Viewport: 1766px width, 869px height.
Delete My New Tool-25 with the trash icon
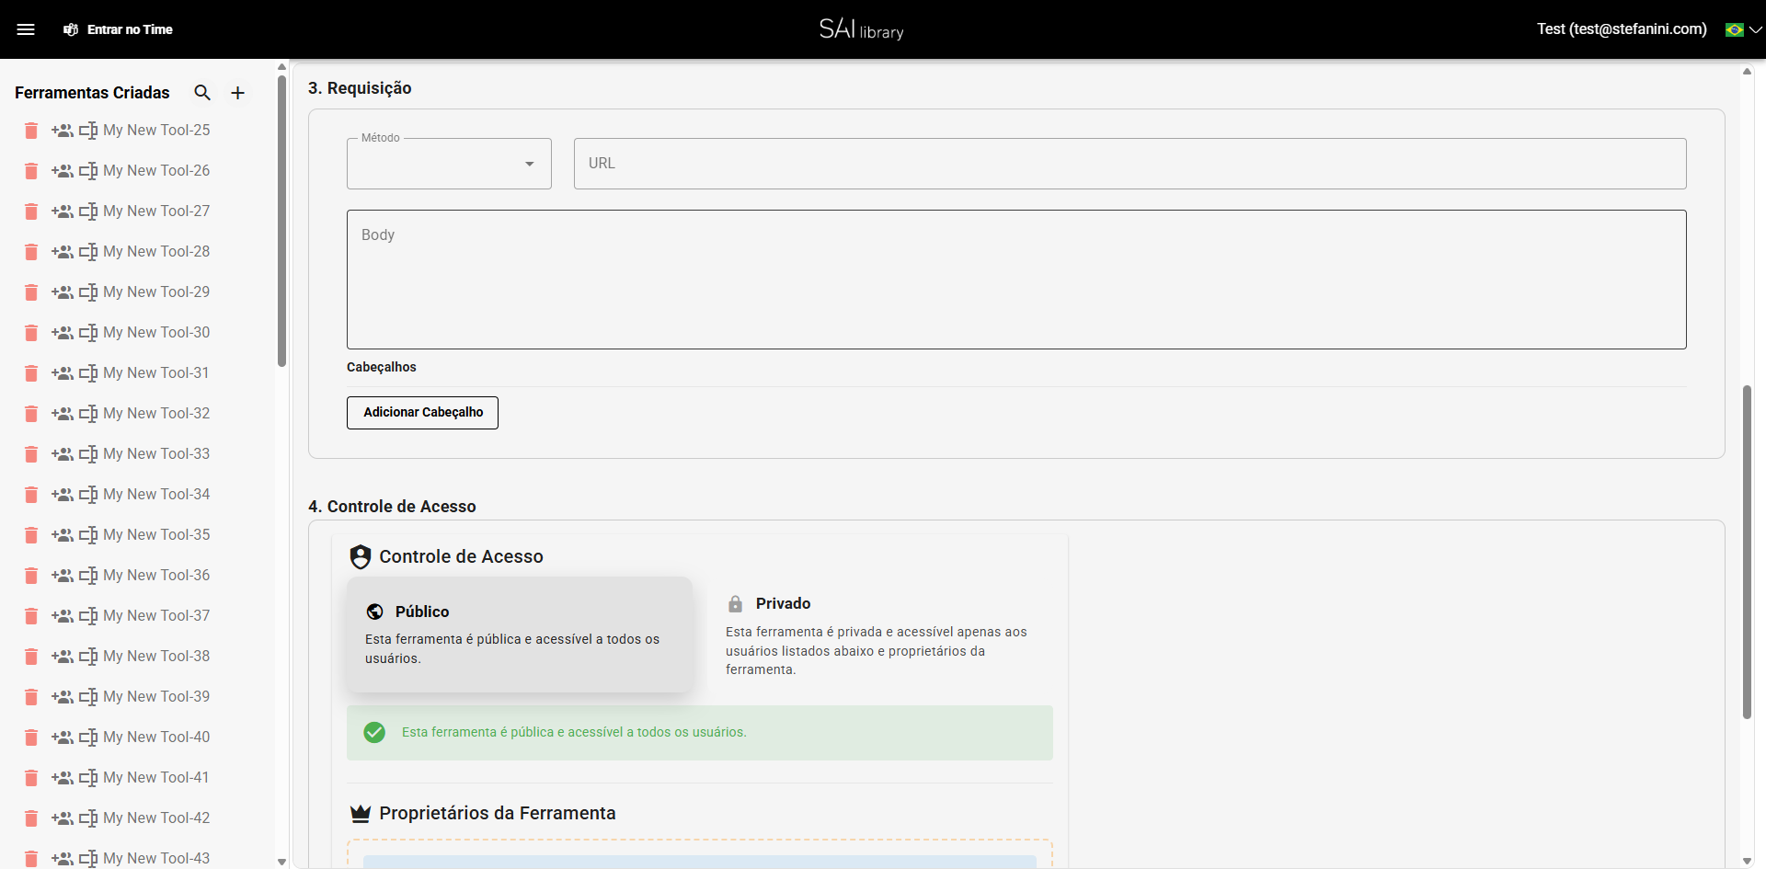[30, 131]
